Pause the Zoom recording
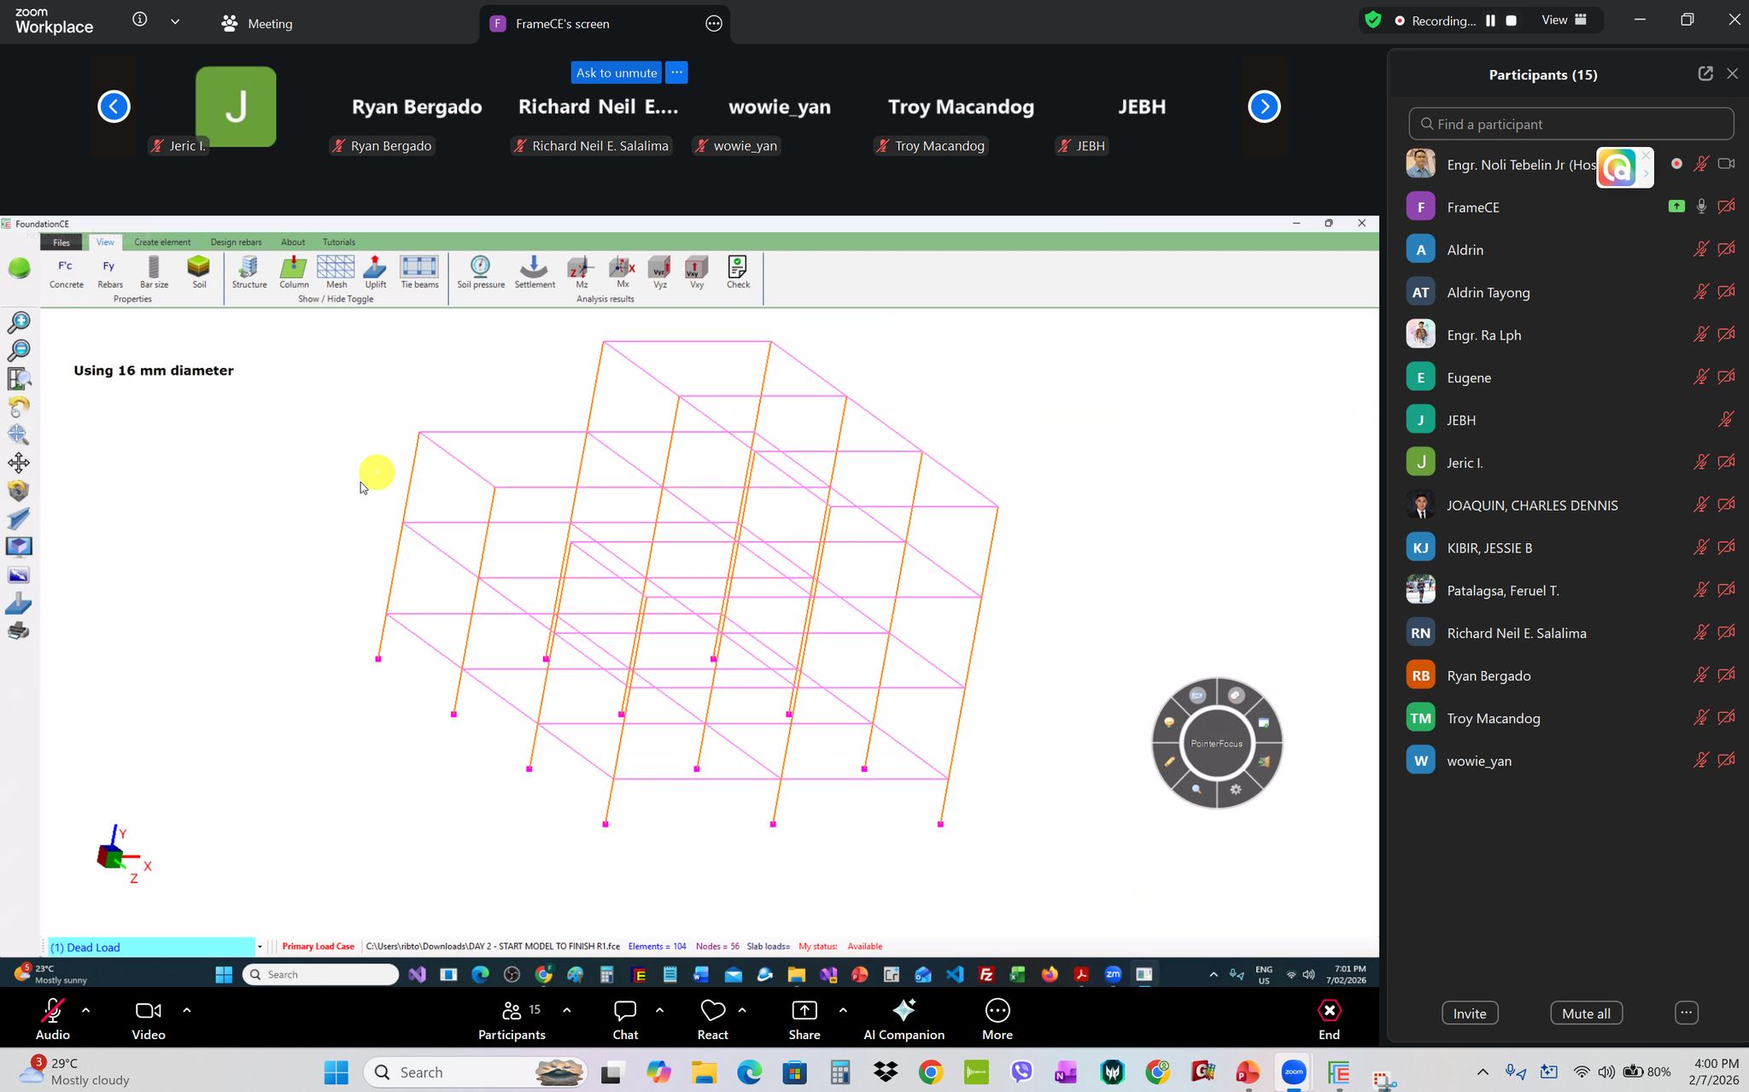1749x1092 pixels. pos(1490,20)
